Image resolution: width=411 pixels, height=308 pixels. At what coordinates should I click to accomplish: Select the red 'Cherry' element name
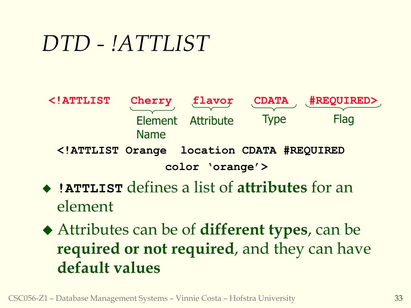[151, 101]
